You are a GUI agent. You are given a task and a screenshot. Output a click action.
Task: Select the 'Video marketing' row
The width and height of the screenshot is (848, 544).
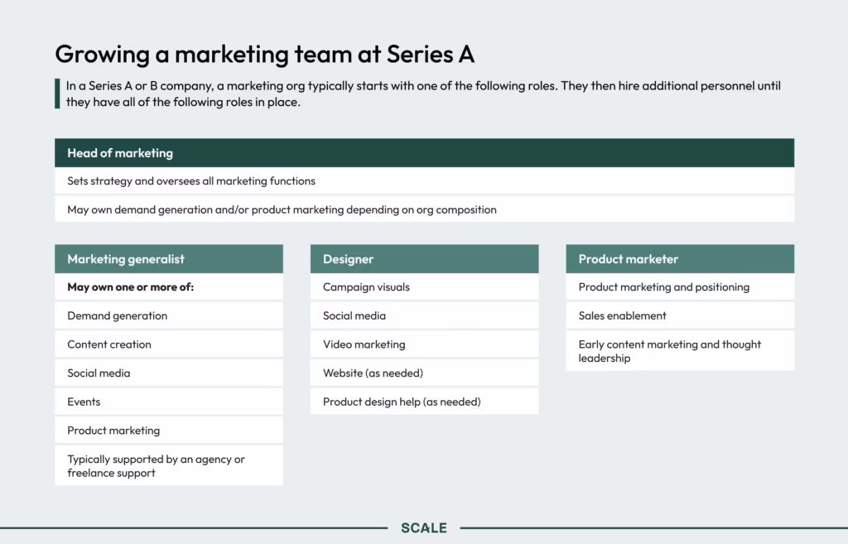pyautogui.click(x=424, y=344)
